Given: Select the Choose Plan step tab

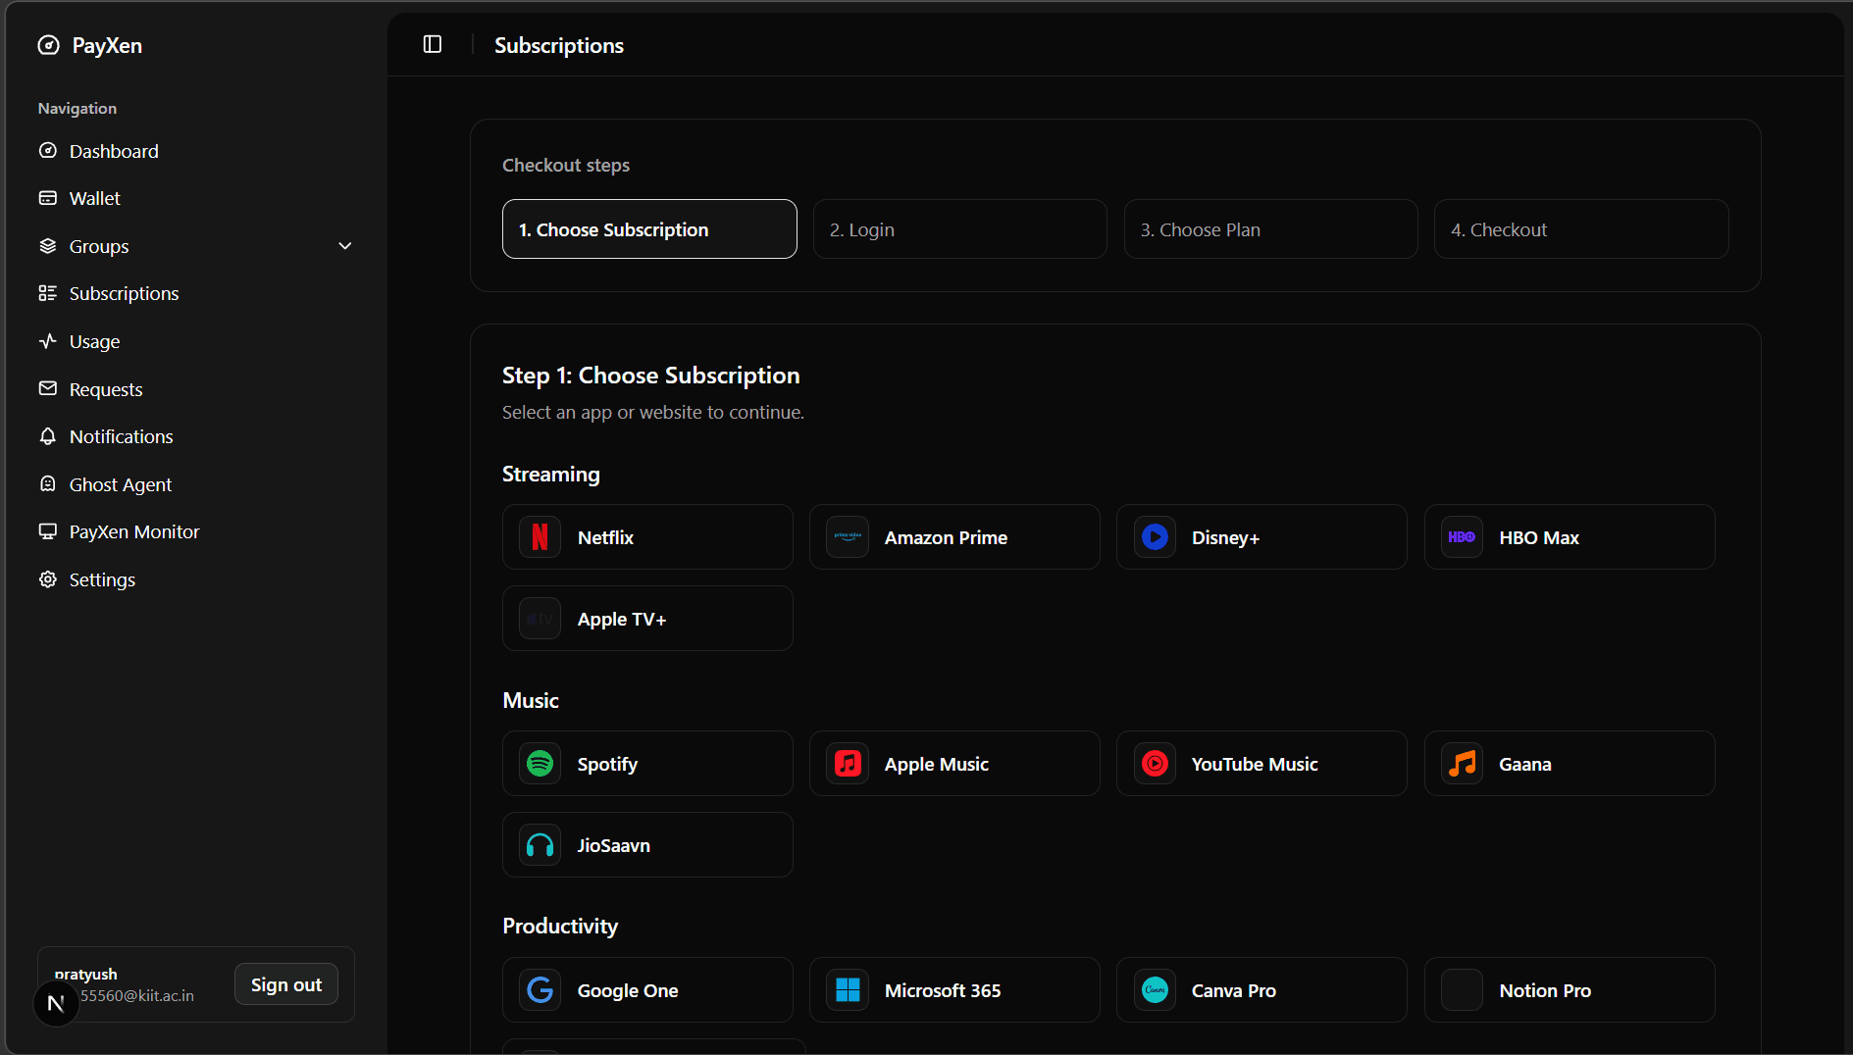Looking at the screenshot, I should [x=1271, y=229].
